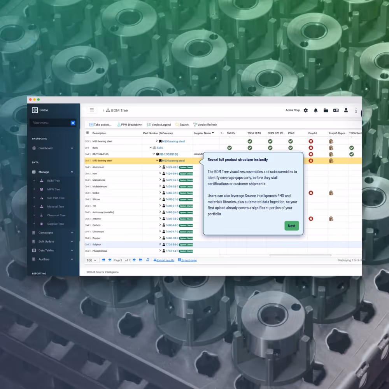
Task: Open the settings gear next to Acme Corp.
Action: pyautogui.click(x=306, y=110)
